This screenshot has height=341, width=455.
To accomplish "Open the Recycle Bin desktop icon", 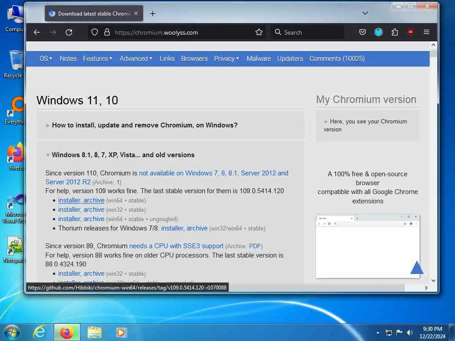I will [14, 64].
